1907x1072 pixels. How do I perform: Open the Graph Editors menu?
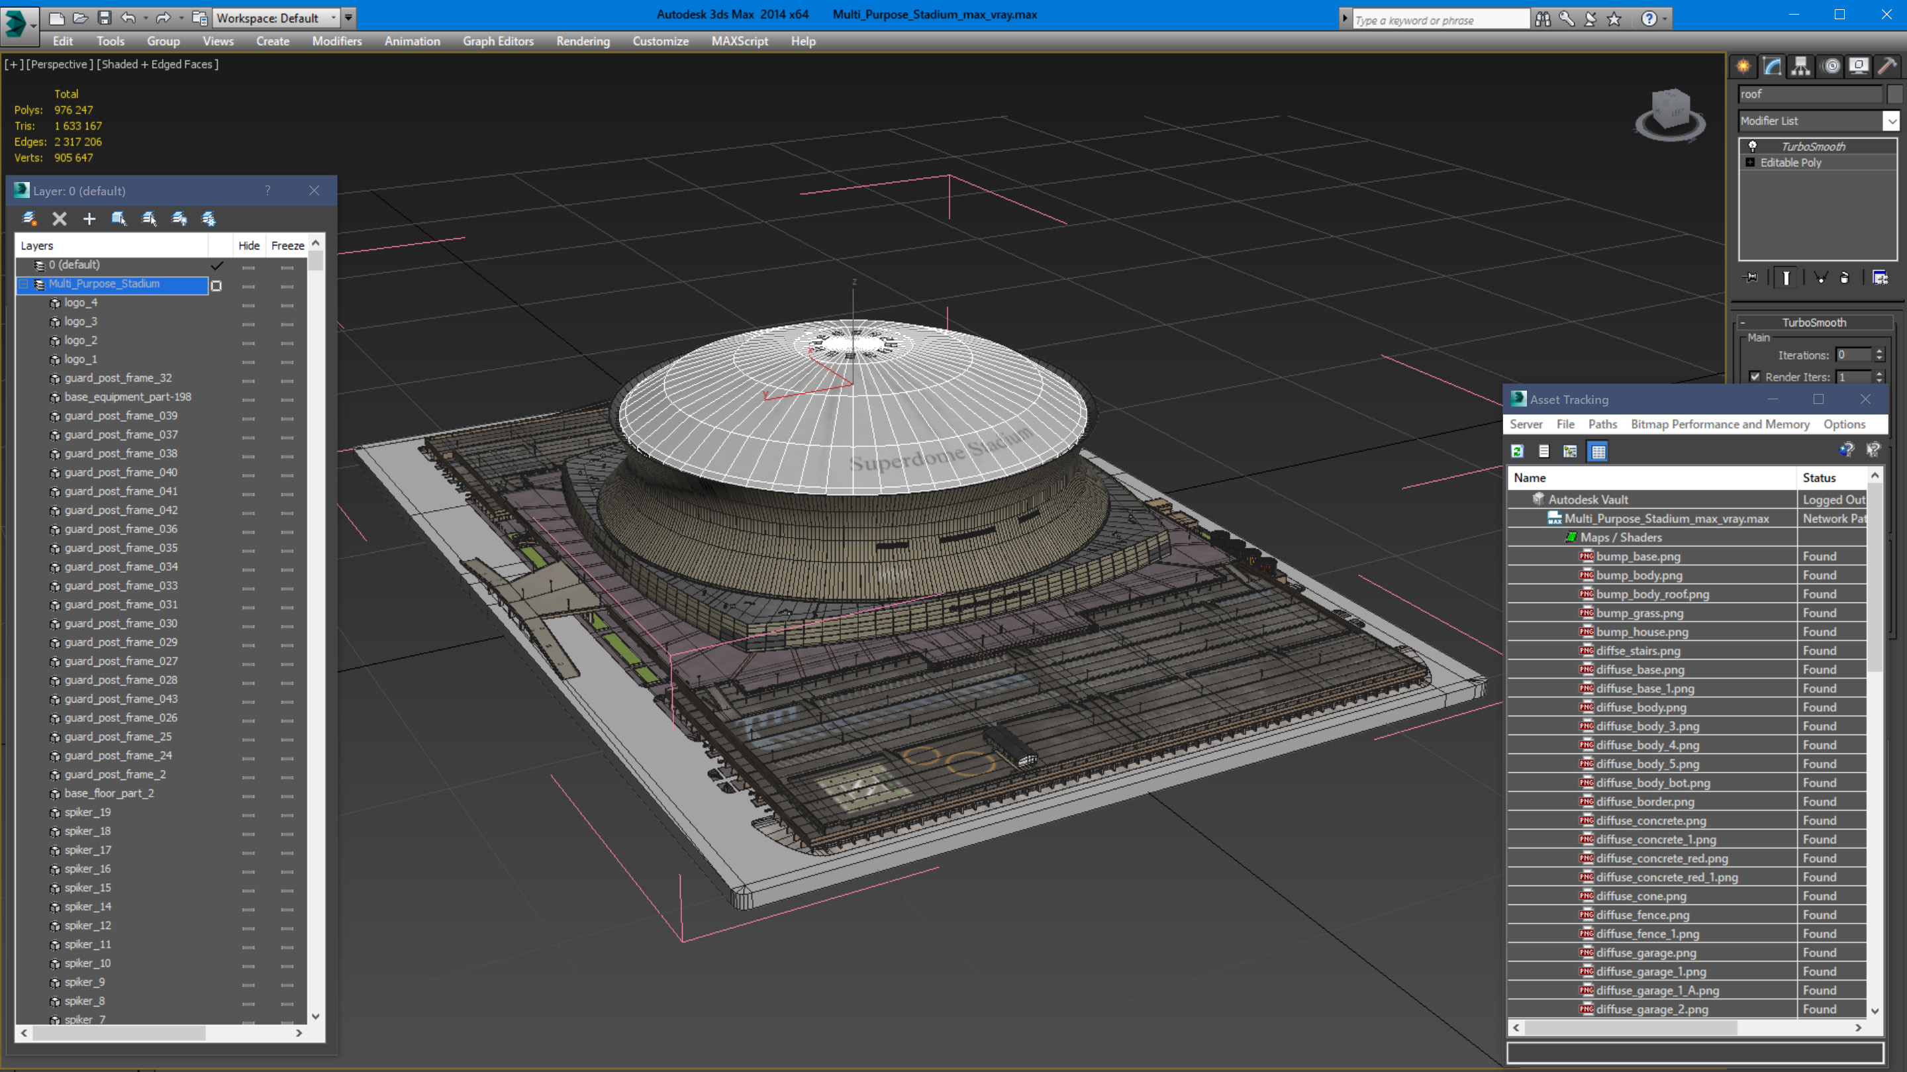(498, 42)
